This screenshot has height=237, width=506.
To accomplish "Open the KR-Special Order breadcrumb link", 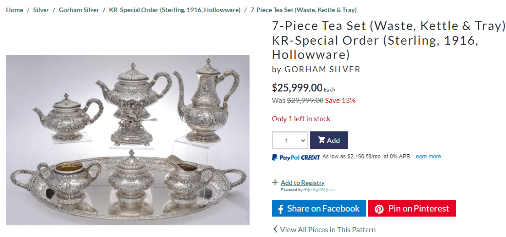I will pos(175,10).
